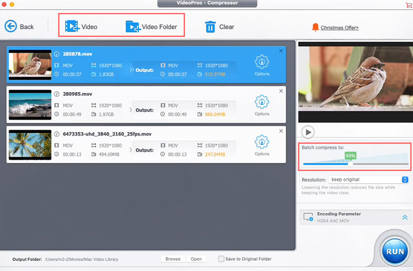Open Options gear for 6473353-uhd_3840_2160_25fps.mov
413x271 pixels.
point(262,142)
